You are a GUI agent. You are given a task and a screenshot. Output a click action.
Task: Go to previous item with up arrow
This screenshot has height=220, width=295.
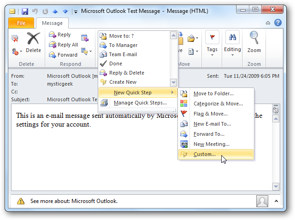coord(55,12)
